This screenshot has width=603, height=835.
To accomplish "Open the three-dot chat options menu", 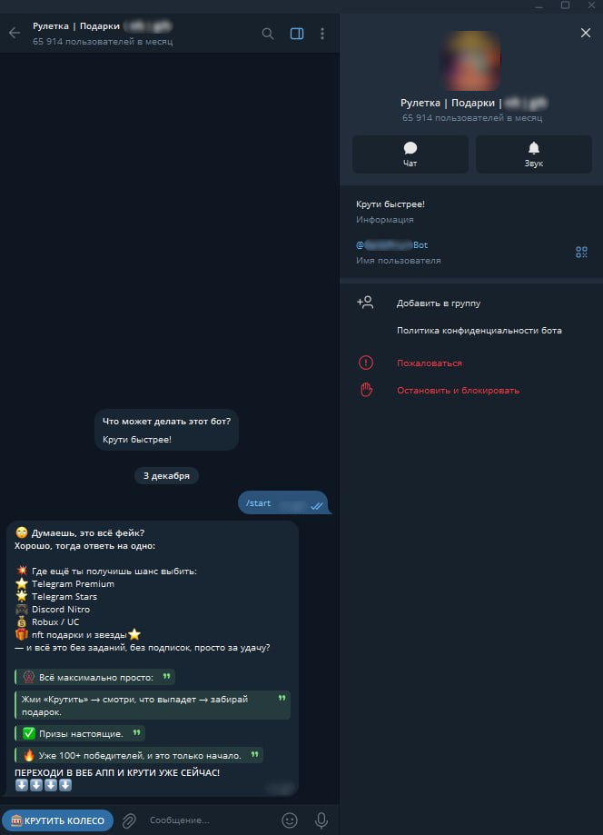I will pos(322,34).
